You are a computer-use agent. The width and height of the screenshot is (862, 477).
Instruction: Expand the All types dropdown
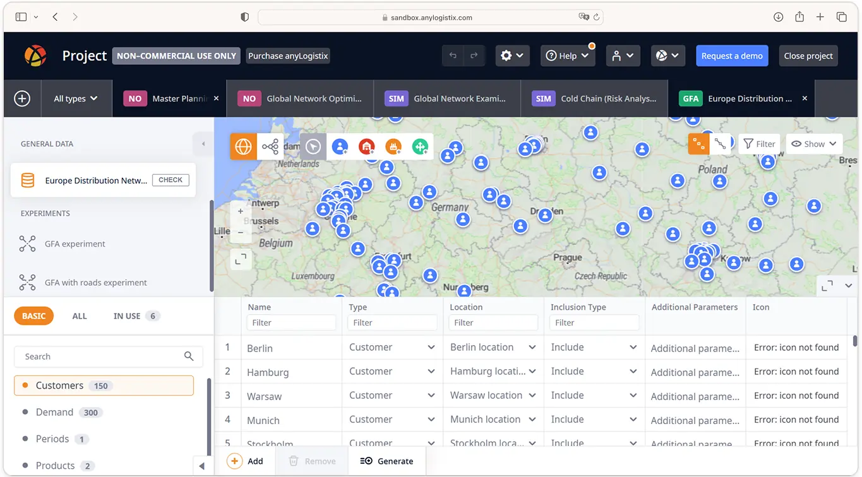(x=76, y=98)
